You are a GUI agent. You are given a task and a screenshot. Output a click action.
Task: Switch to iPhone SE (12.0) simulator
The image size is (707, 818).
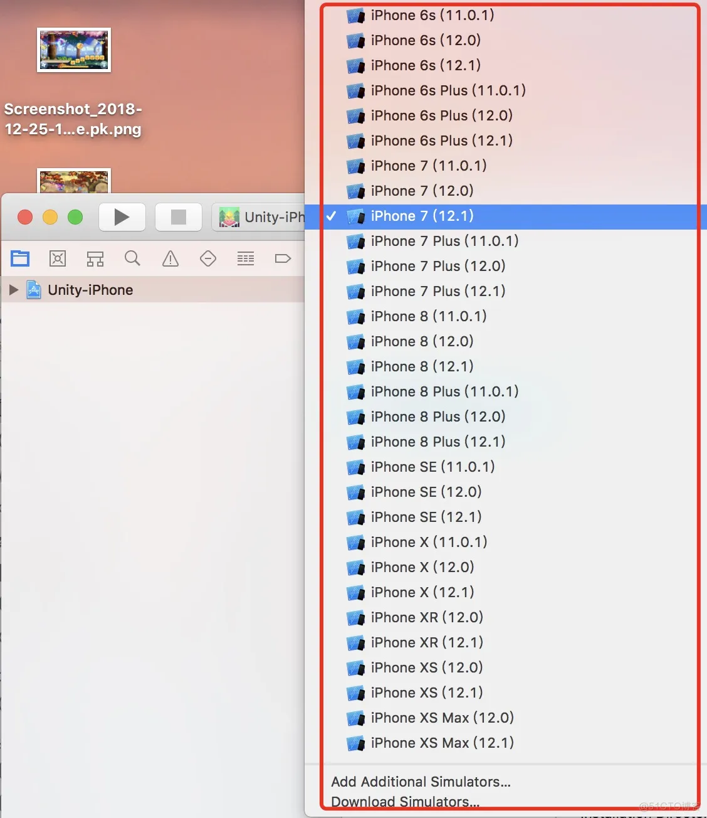(506, 492)
